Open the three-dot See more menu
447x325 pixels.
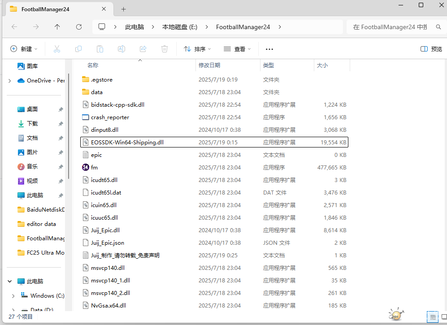[x=269, y=49]
